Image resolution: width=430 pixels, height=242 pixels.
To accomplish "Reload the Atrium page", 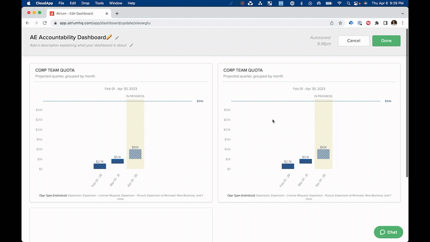I will pyautogui.click(x=45, y=23).
